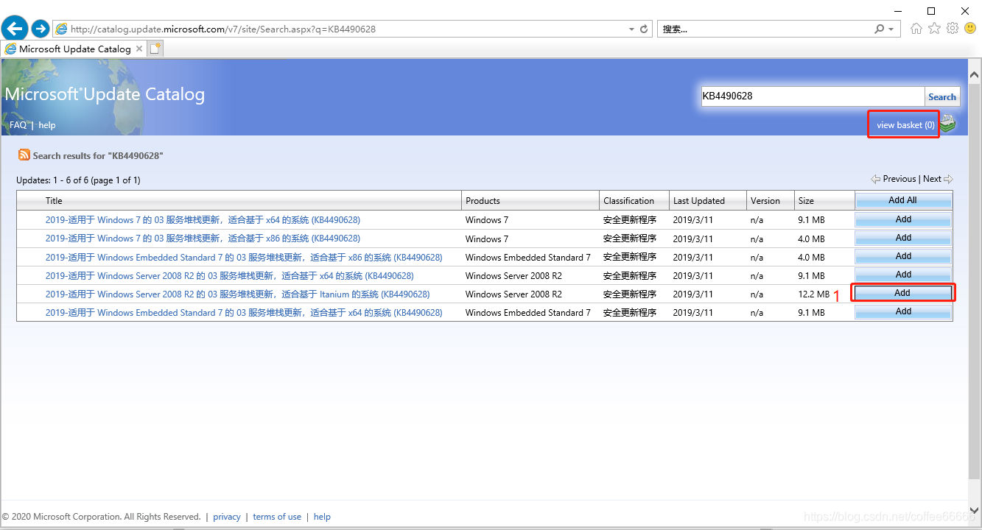Open the Windows 7 x86 KB4490628 update link

[x=203, y=239]
